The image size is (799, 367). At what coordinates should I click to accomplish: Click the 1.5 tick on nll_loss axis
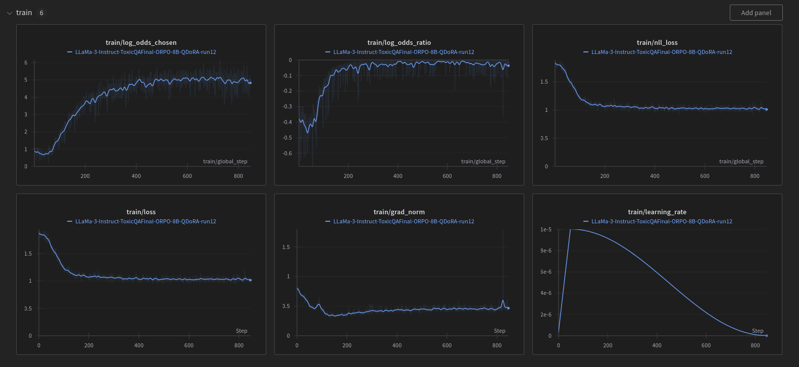point(544,82)
